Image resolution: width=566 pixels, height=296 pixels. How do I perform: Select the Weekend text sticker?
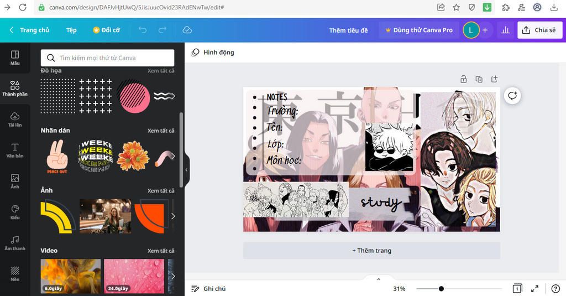96,156
